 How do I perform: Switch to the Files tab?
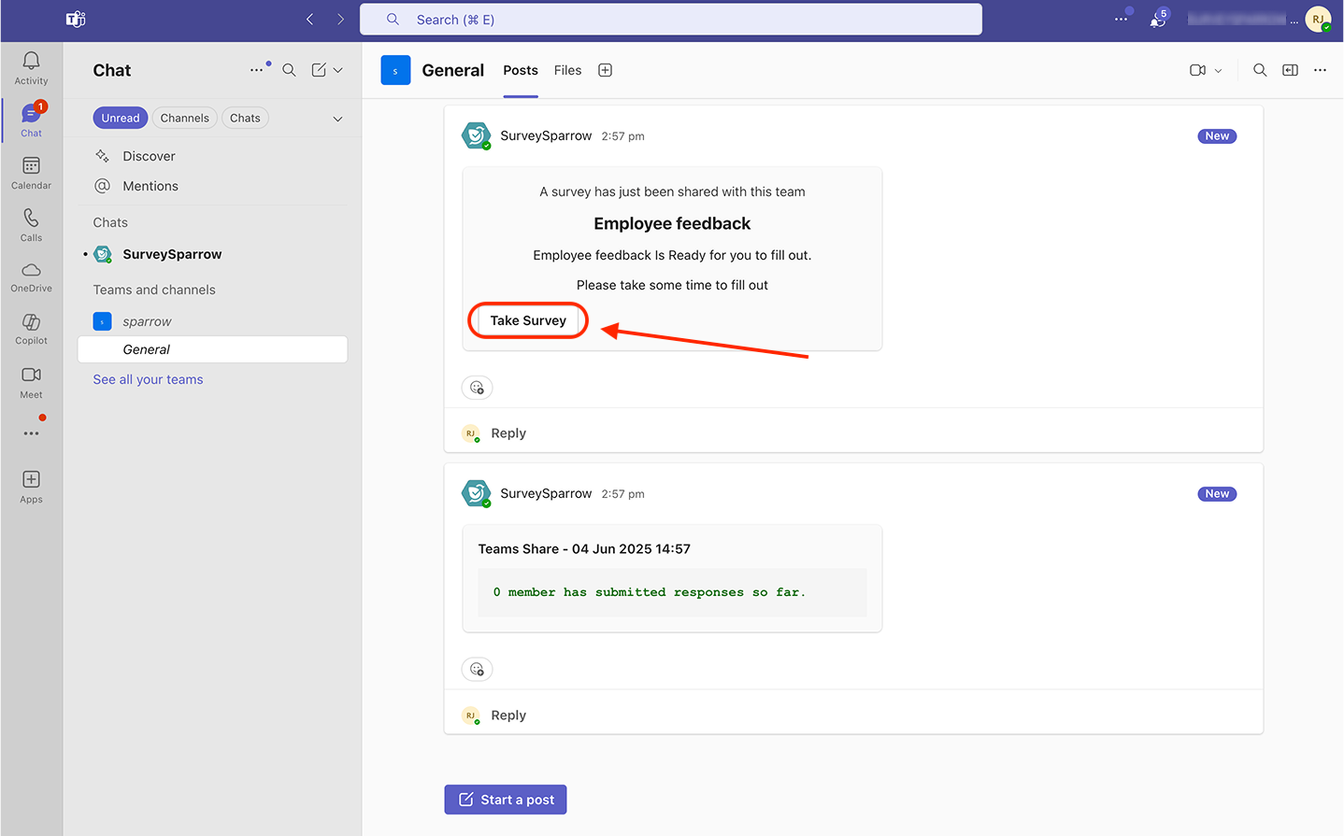coord(567,70)
